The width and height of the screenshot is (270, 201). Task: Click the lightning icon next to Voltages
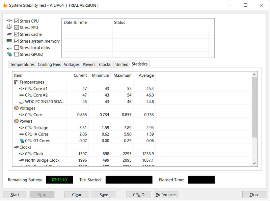16,108
